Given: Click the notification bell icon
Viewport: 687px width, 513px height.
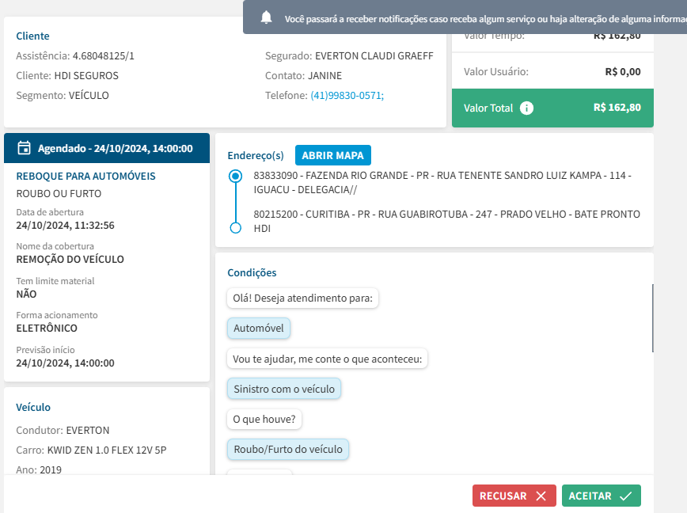Looking at the screenshot, I should [266, 17].
